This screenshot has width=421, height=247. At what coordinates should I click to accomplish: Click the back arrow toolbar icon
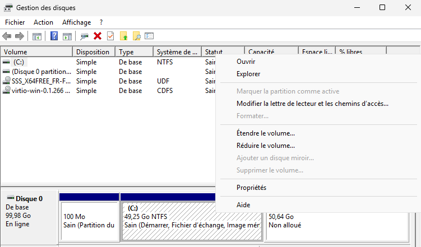click(x=7, y=36)
